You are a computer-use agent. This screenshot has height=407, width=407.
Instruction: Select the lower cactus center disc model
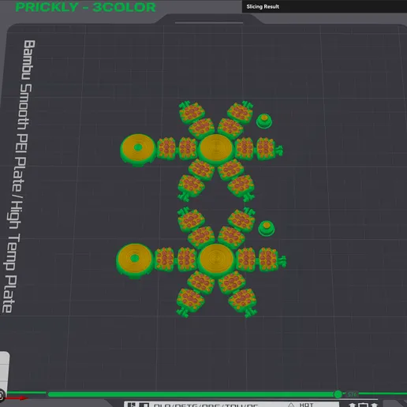(216, 260)
